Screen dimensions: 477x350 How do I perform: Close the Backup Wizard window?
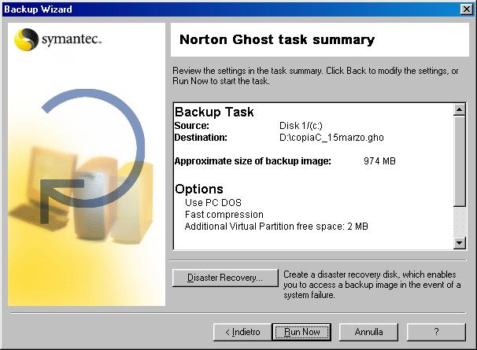pos(467,9)
